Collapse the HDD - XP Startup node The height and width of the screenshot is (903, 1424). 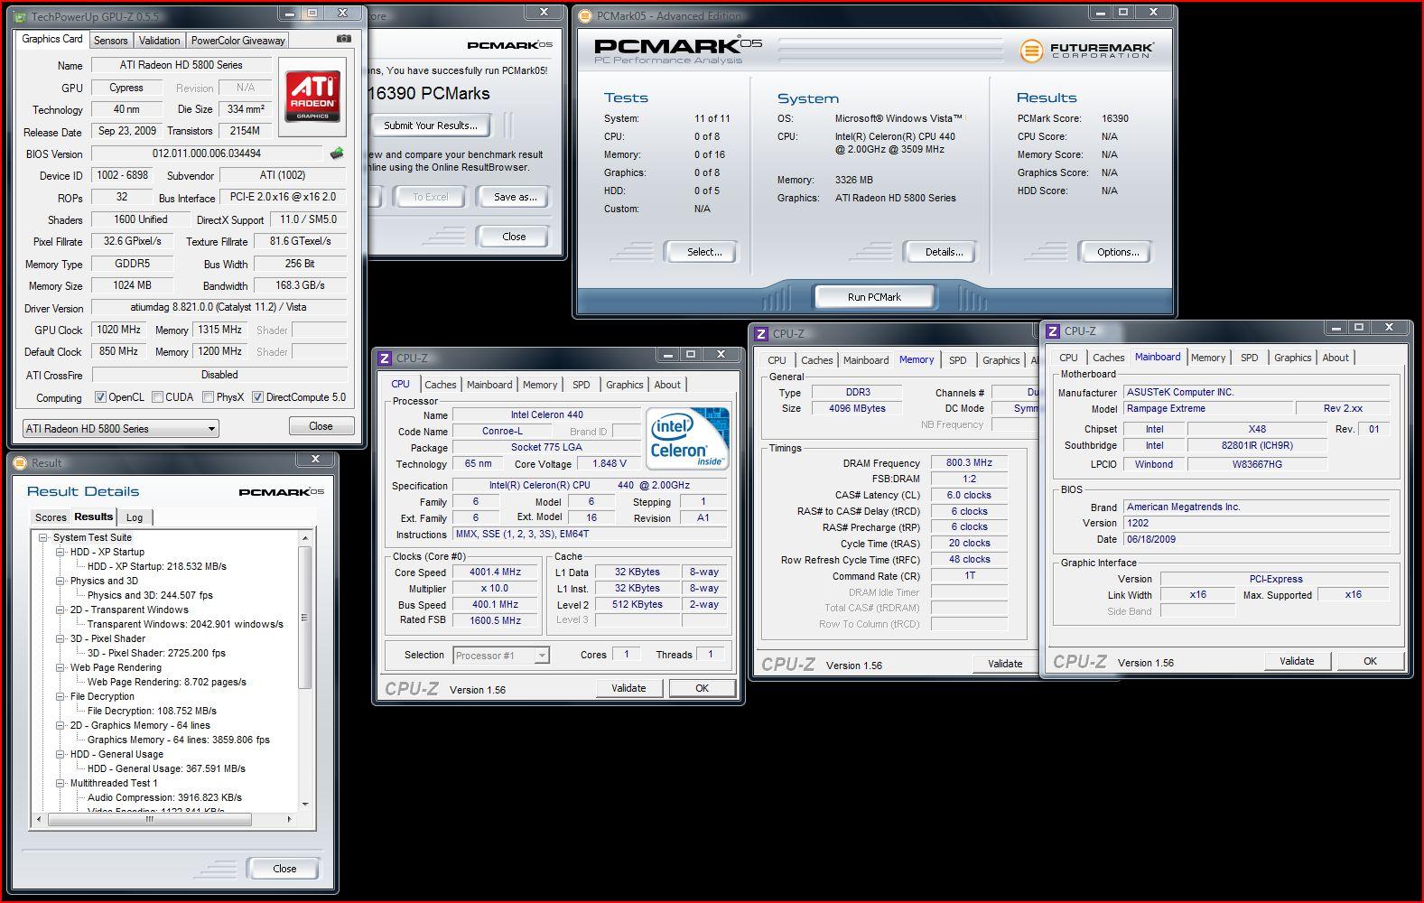60,552
